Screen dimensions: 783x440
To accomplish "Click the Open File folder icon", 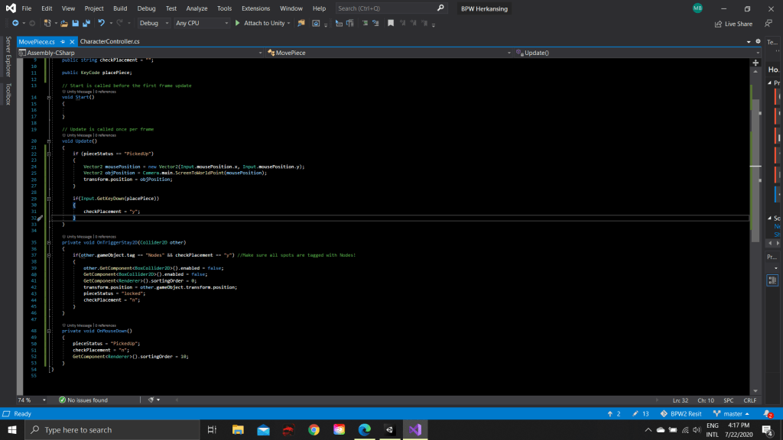I will click(x=65, y=24).
